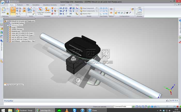Toggle visibility checkbox for GOPRO stuk.par:1

pyautogui.click(x=8, y=29)
